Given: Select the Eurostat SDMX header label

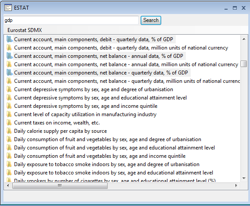Looking at the screenshot, I should pos(25,30).
